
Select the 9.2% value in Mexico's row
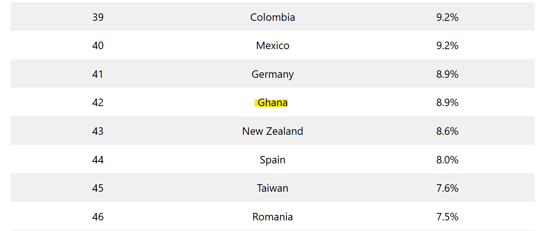[x=447, y=46]
